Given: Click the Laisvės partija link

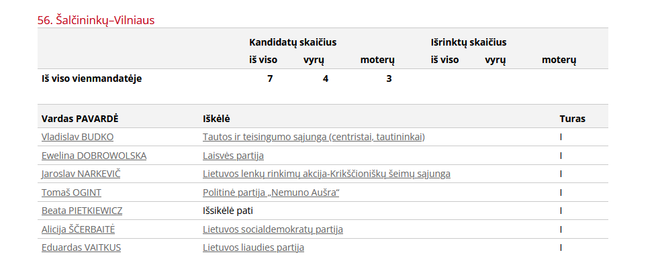Looking at the screenshot, I should point(233,156).
